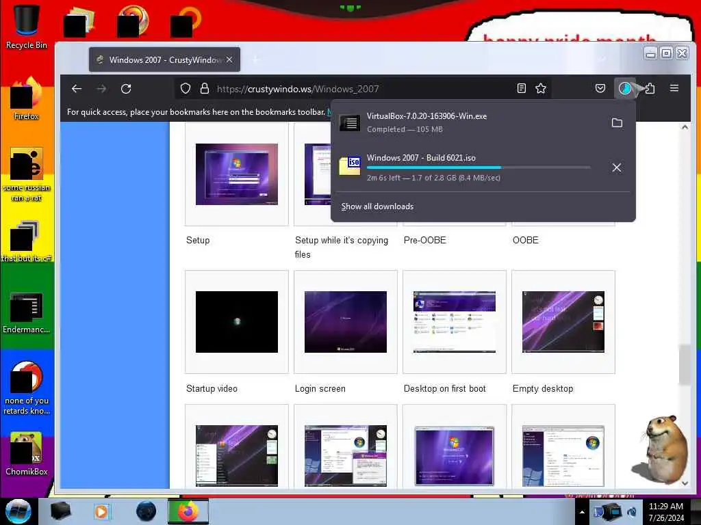701x525 pixels.
Task: Open the 'none of you' desktop icon
Action: [x=27, y=388]
